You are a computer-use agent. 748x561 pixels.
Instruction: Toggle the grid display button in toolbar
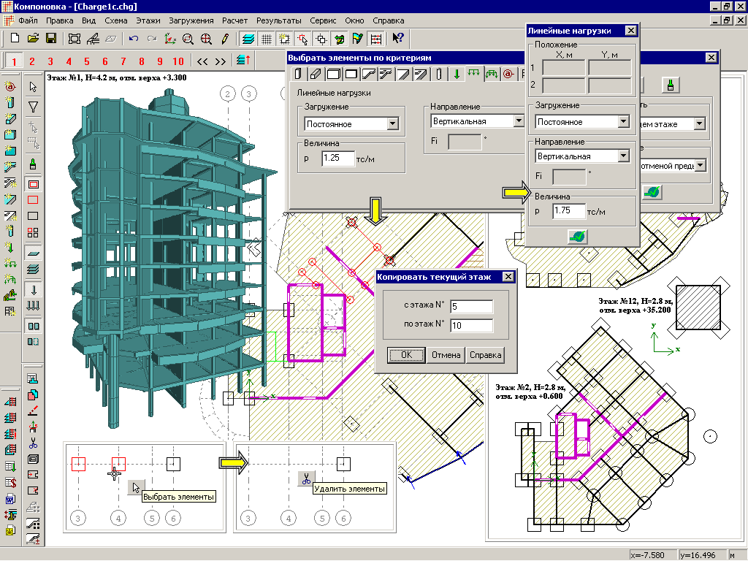tap(267, 38)
